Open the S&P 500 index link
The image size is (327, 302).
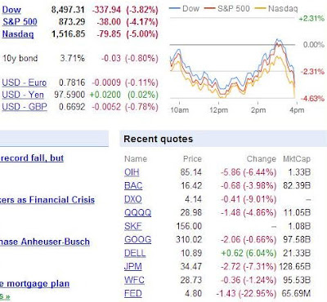coord(20,22)
